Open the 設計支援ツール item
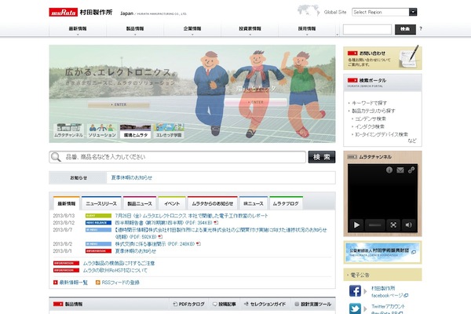The height and width of the screenshot is (314, 471). click(x=312, y=304)
